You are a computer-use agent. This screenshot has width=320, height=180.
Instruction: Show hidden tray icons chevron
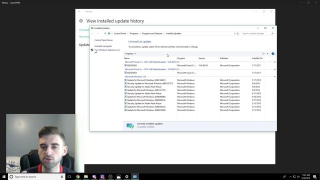coord(290,176)
